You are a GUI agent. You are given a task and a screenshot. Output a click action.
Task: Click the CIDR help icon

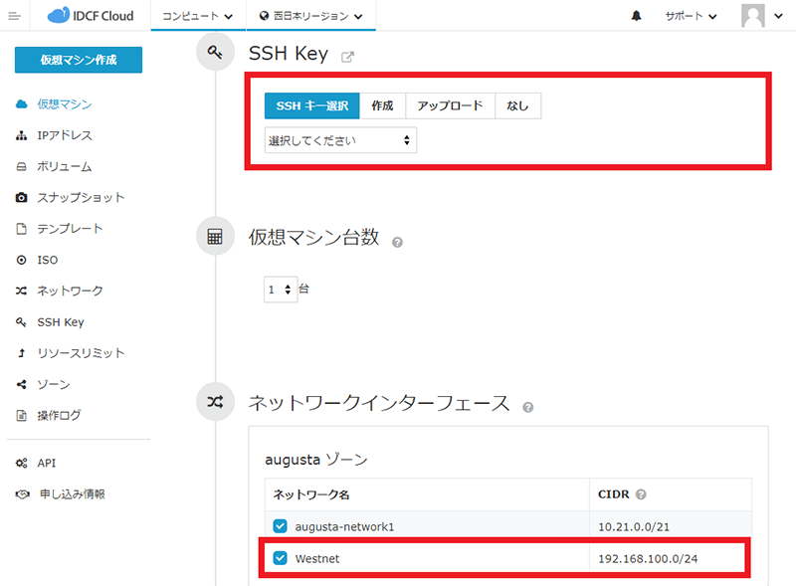(642, 494)
